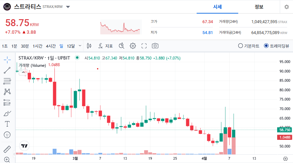Choose the 기본차트 radio option
This screenshot has width=293, height=163.
pyautogui.click(x=249, y=46)
